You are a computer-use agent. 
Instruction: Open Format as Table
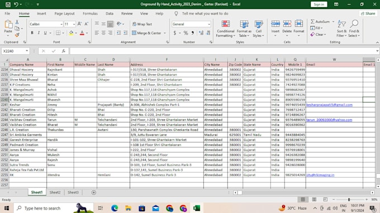pyautogui.click(x=244, y=29)
